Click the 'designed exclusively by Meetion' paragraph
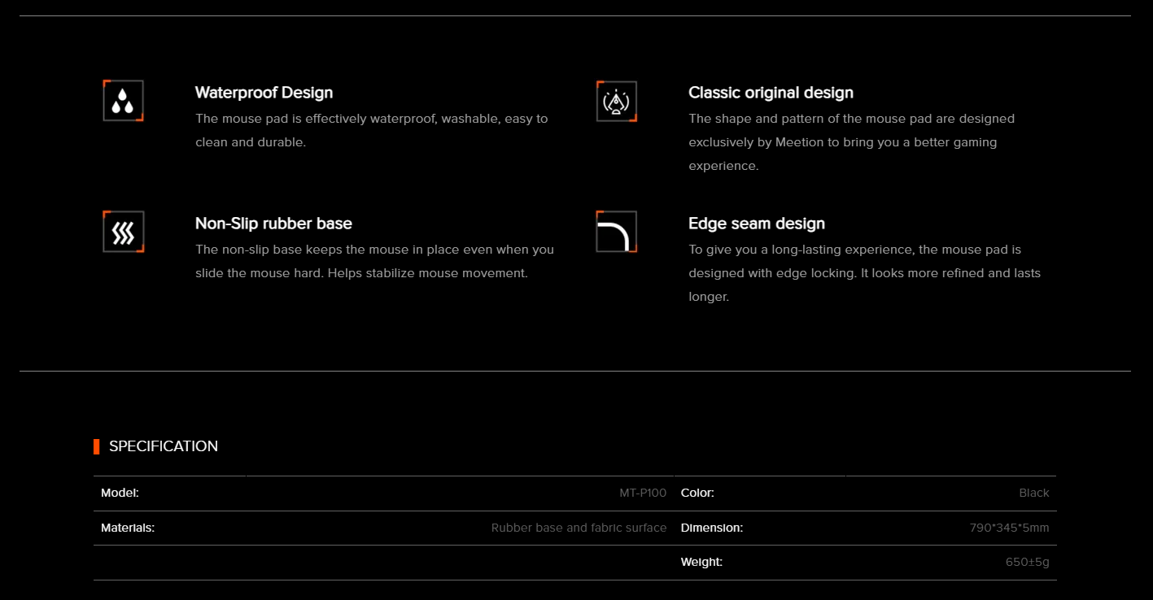This screenshot has height=600, width=1153. click(851, 142)
